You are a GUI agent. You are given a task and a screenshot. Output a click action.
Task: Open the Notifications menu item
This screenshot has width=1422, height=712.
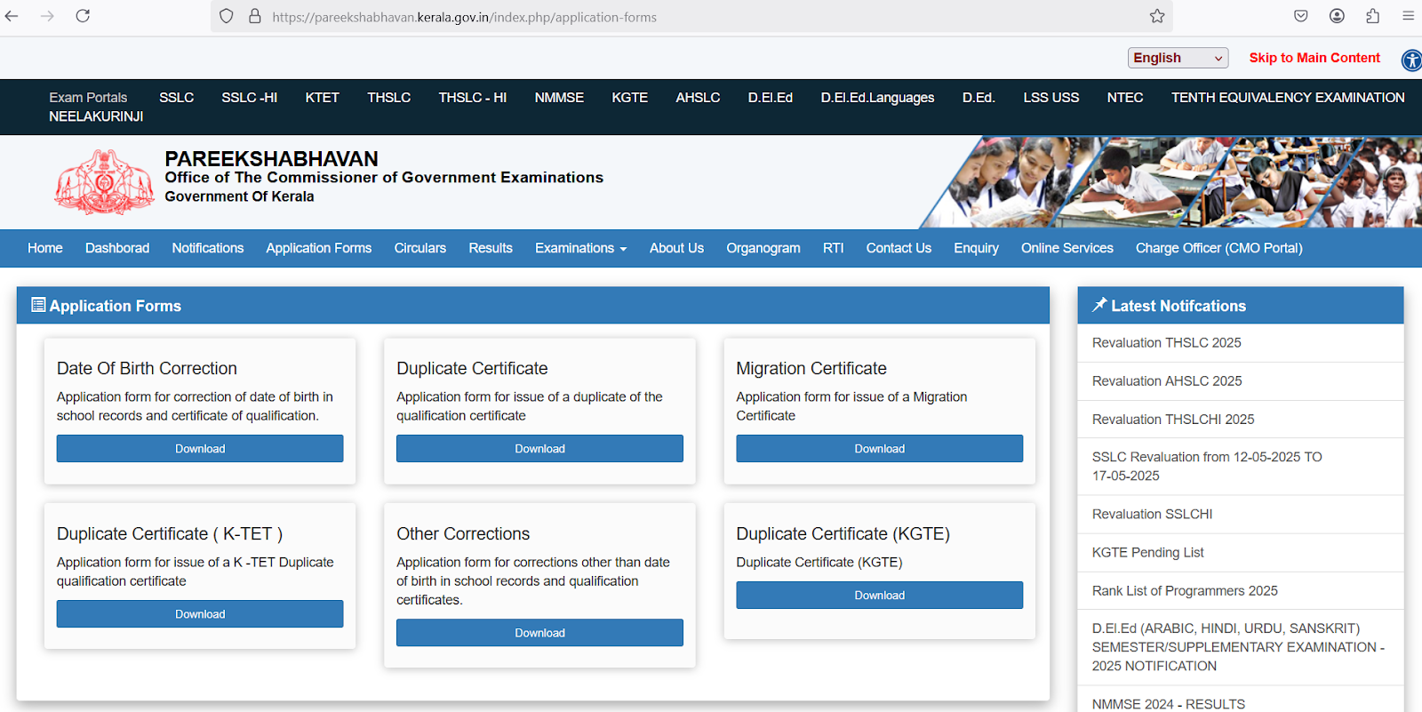tap(208, 248)
